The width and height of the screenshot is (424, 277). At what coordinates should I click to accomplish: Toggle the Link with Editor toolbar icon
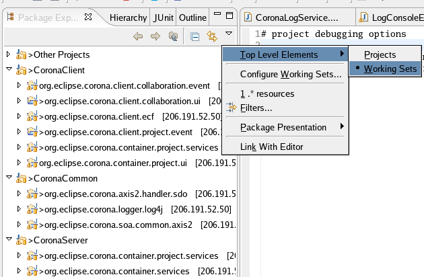[x=212, y=36]
